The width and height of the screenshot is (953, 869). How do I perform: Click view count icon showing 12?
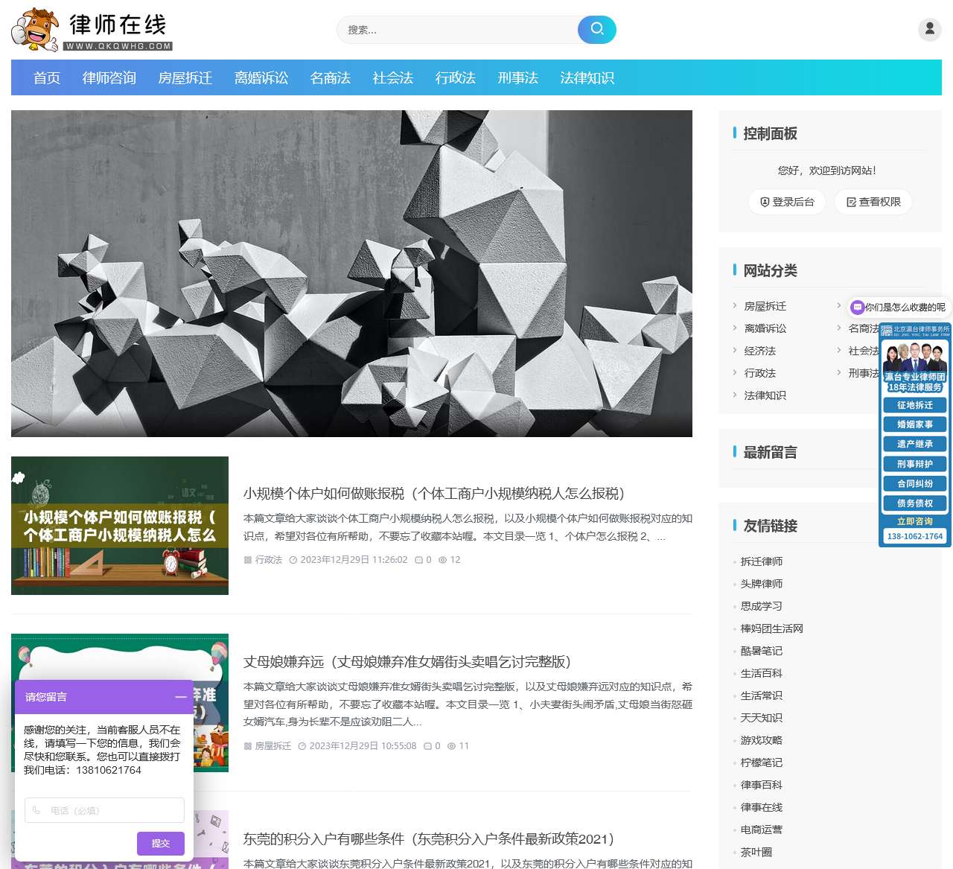pyautogui.click(x=442, y=560)
